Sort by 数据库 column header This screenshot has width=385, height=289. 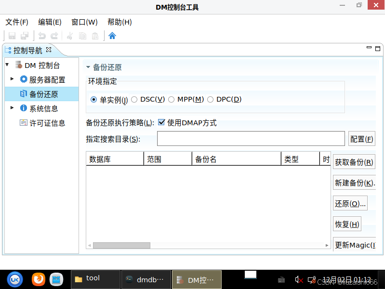coord(115,159)
